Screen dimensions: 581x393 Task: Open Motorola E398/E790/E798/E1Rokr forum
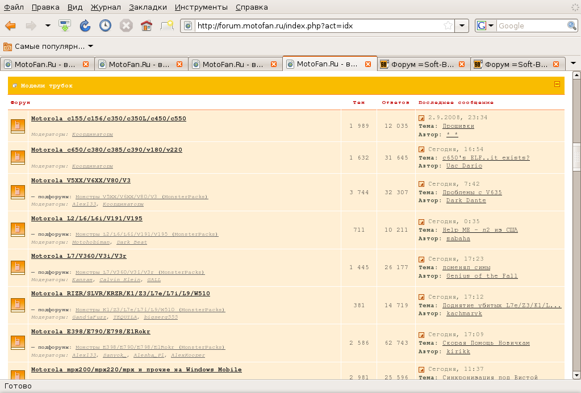click(91, 332)
